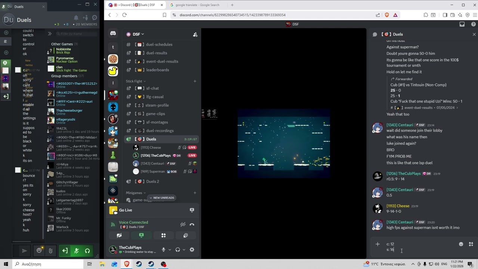Open the sf-montages channel
The width and height of the screenshot is (478, 269).
point(161,122)
